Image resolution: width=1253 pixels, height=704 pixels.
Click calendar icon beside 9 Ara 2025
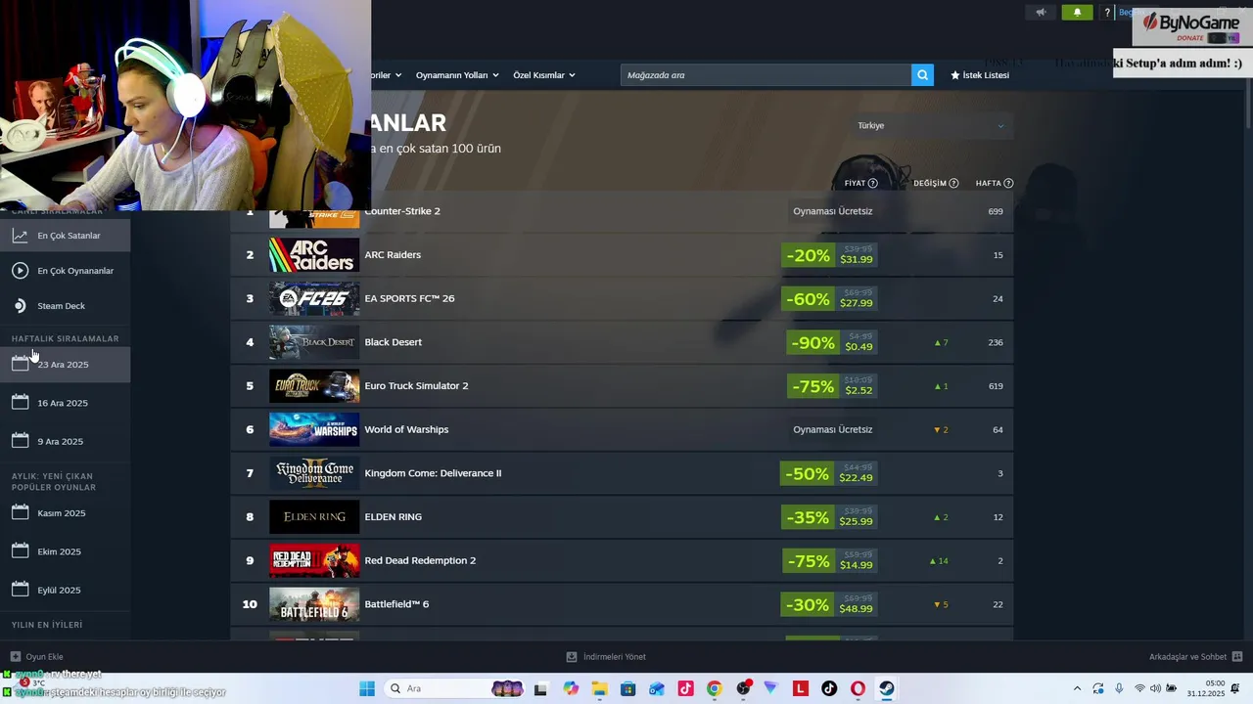pos(20,441)
